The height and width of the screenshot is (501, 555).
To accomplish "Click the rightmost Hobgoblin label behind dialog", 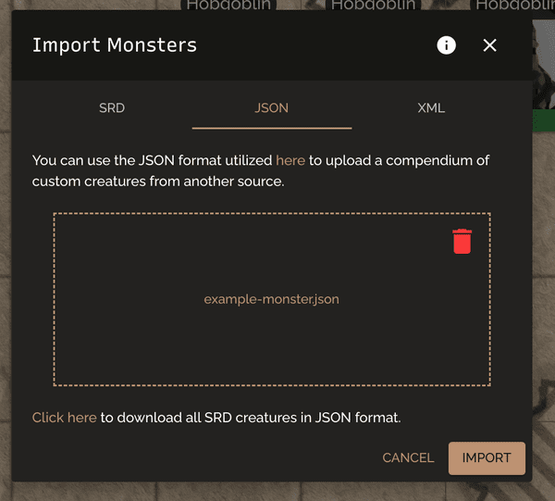I will pos(514,6).
